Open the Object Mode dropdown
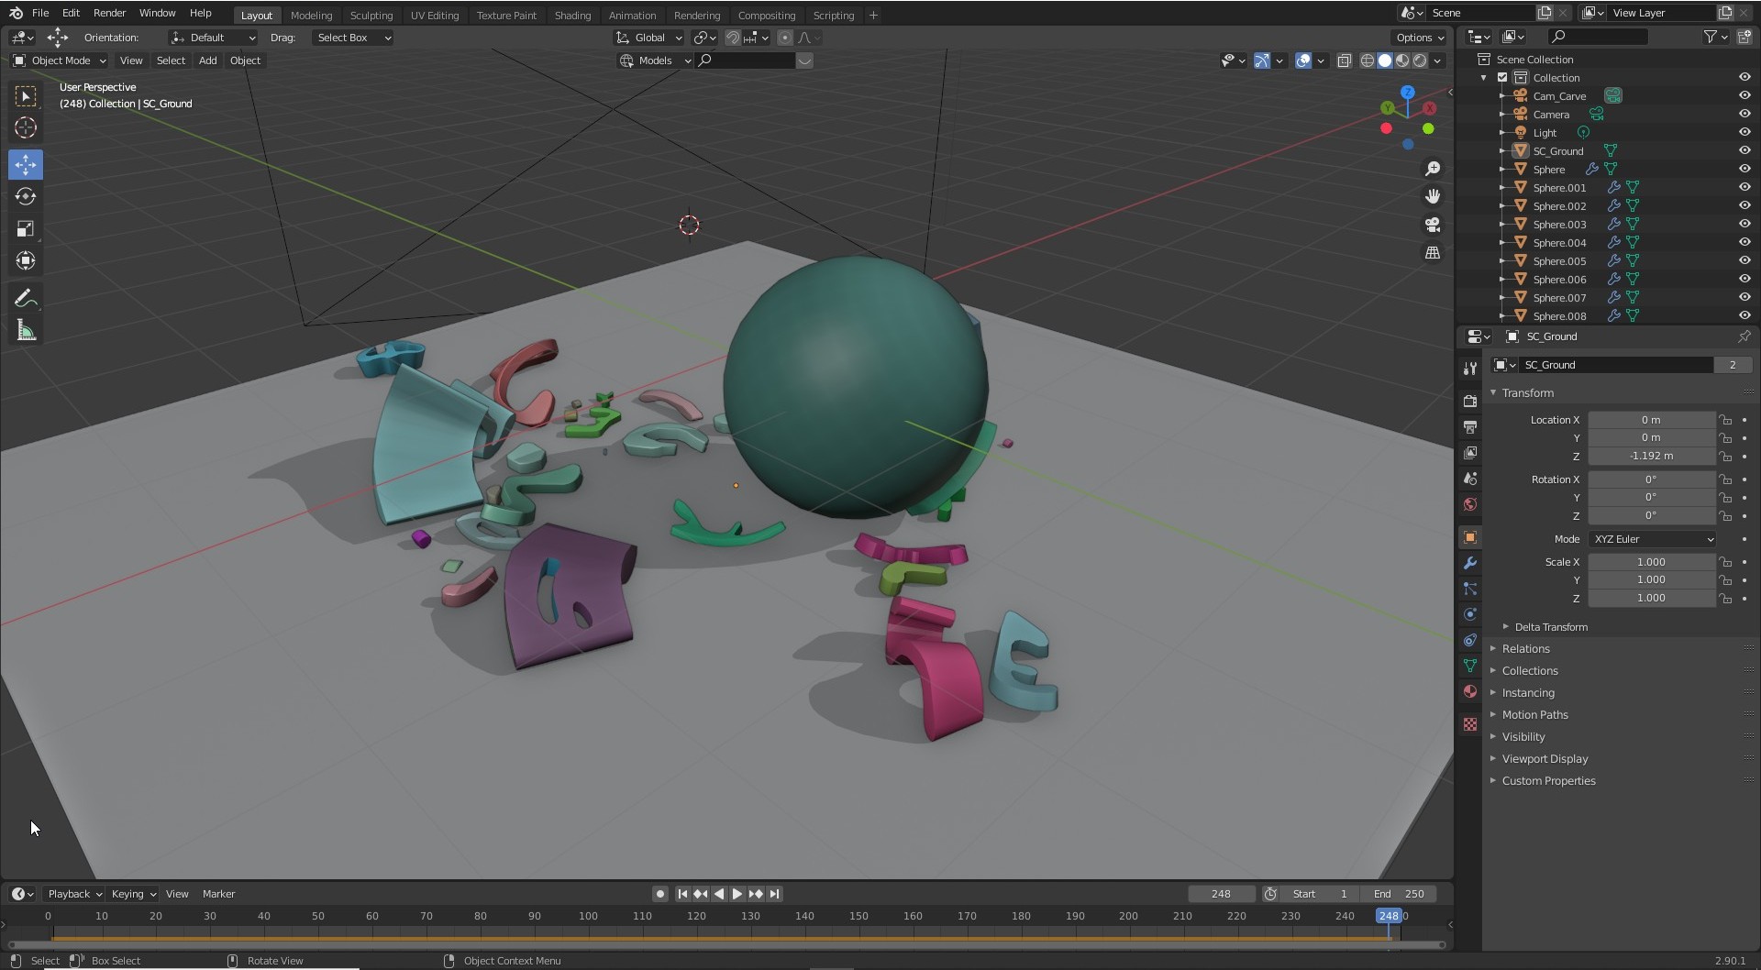Screen dimensions: 1761x970 [x=60, y=61]
